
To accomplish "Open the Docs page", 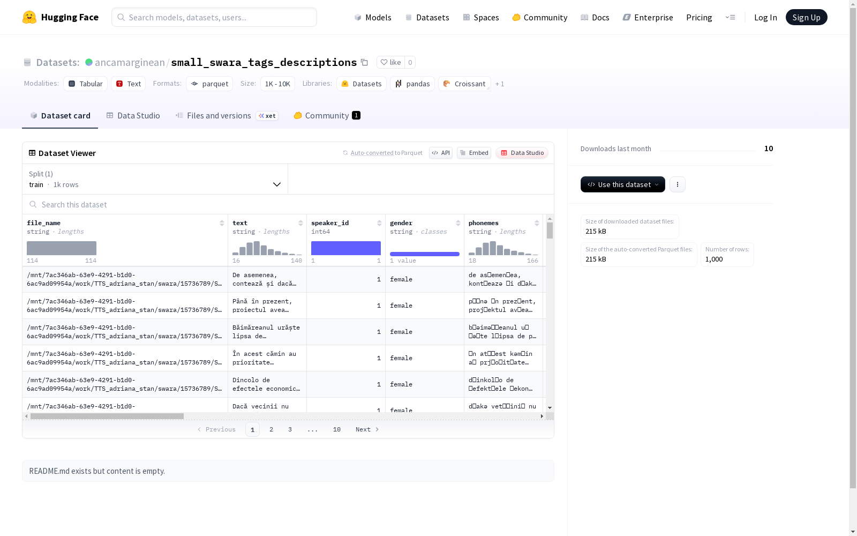I will (x=595, y=17).
